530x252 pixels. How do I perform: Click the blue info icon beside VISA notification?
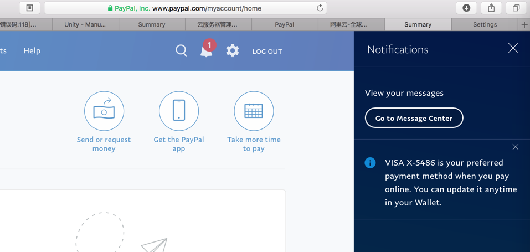(370, 163)
